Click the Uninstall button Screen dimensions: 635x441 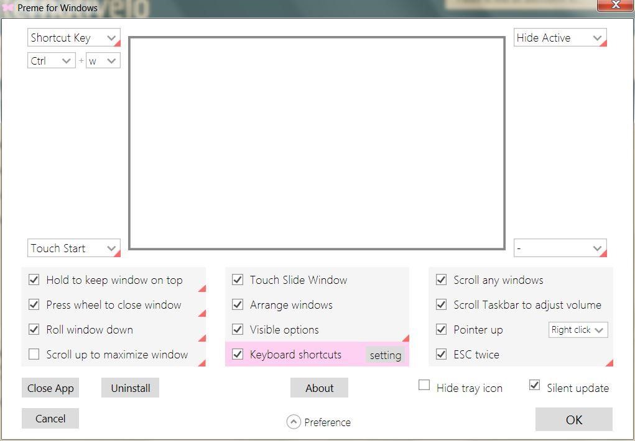click(x=129, y=387)
